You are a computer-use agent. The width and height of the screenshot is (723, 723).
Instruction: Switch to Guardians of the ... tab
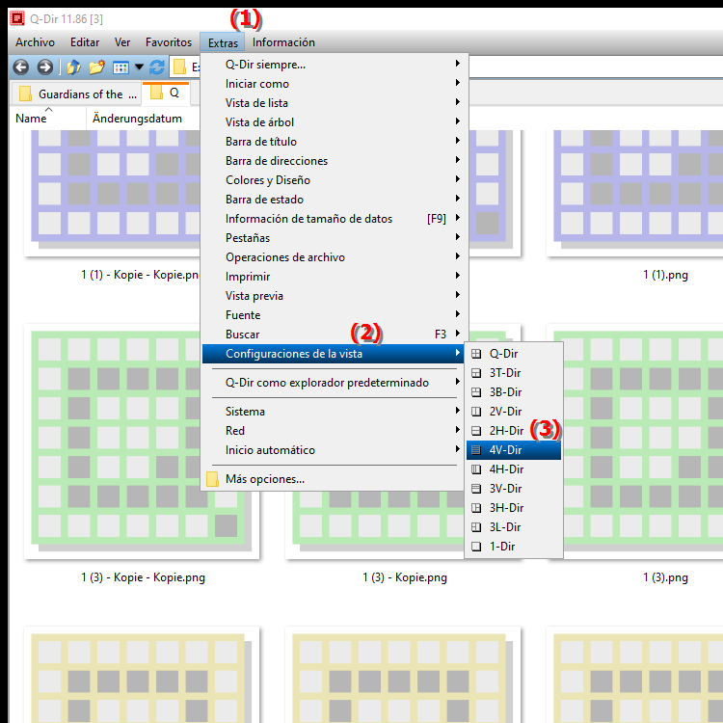point(76,94)
